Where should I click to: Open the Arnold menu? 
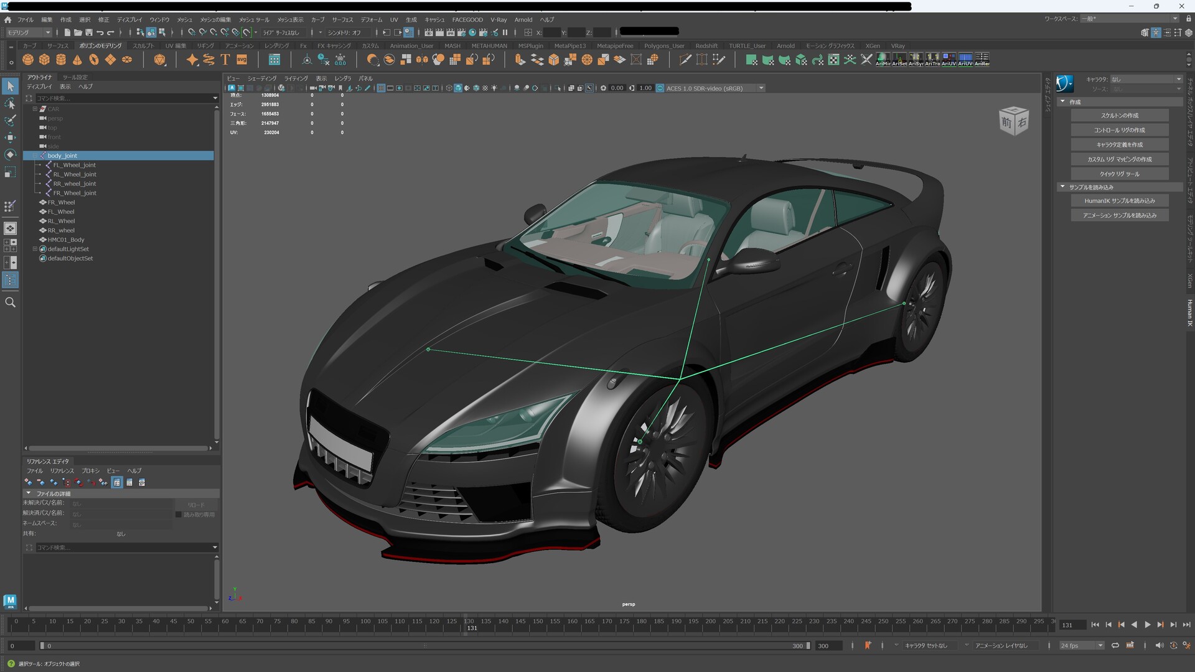(523, 19)
